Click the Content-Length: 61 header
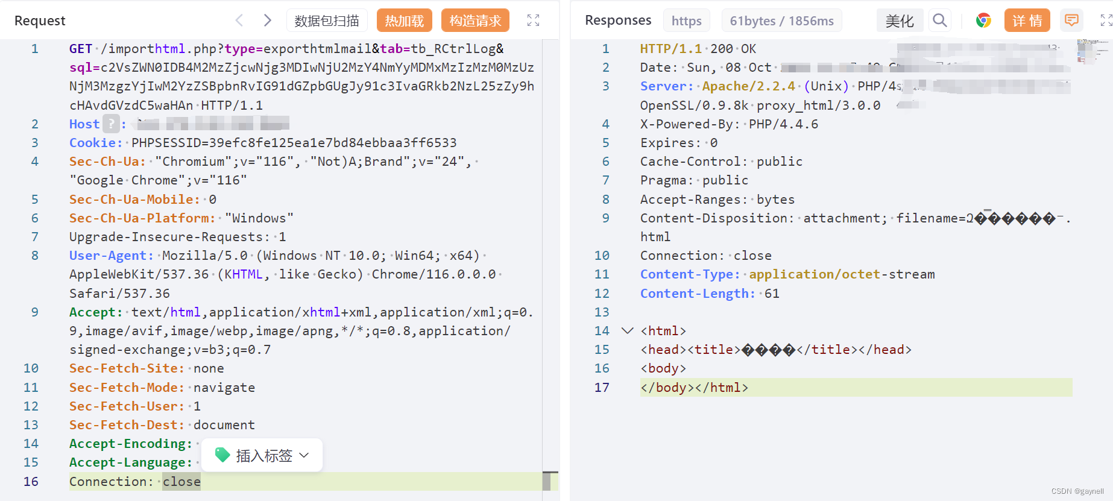This screenshot has width=1113, height=501. pyautogui.click(x=710, y=293)
